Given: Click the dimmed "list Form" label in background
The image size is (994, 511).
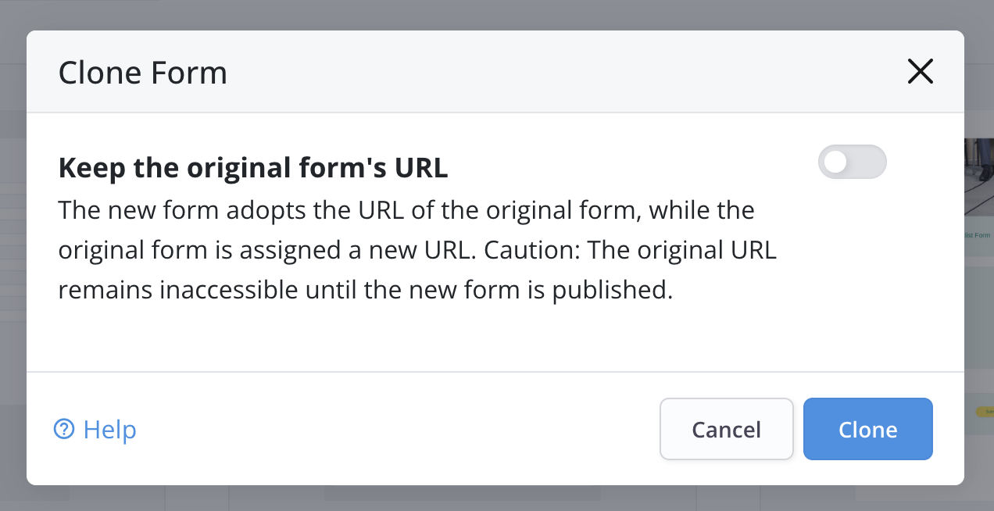Looking at the screenshot, I should [x=977, y=234].
